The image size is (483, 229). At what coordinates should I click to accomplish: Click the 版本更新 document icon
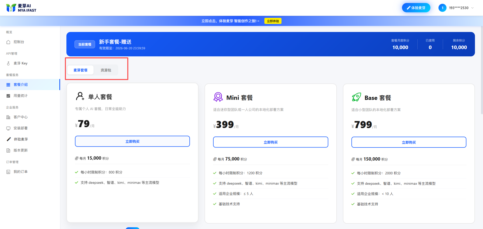[x=8, y=150]
